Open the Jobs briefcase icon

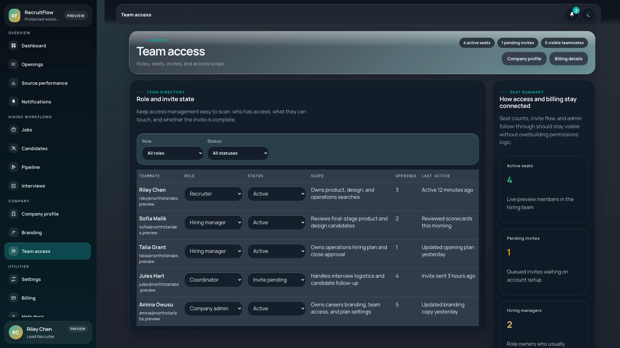[14, 130]
